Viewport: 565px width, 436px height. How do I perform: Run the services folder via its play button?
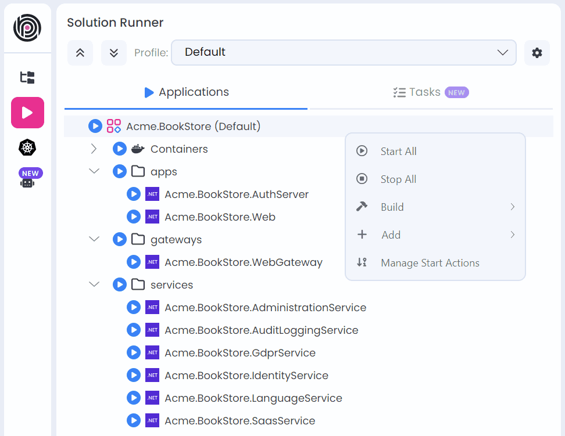tap(119, 284)
